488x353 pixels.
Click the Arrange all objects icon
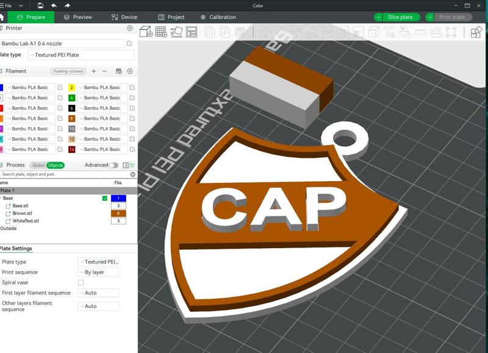point(192,32)
